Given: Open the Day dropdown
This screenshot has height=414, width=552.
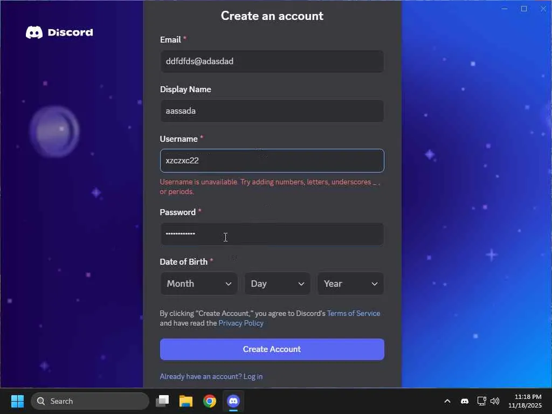Looking at the screenshot, I should click(278, 284).
